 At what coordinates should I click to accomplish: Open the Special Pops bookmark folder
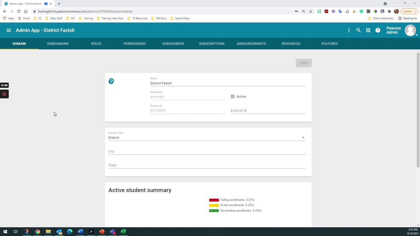(180, 18)
